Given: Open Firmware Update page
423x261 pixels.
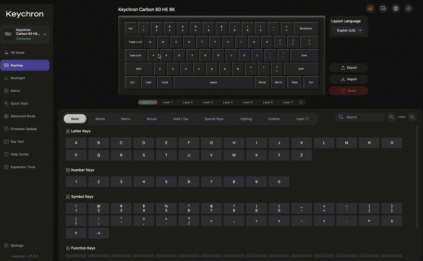Looking at the screenshot, I should pos(25,129).
